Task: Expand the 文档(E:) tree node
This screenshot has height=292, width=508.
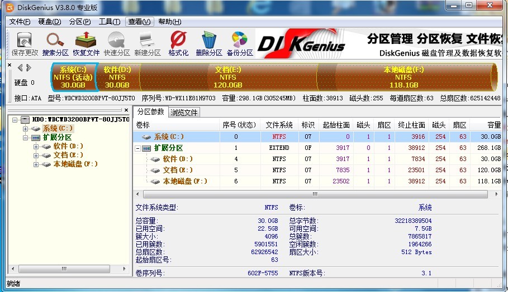Action: tap(36, 155)
